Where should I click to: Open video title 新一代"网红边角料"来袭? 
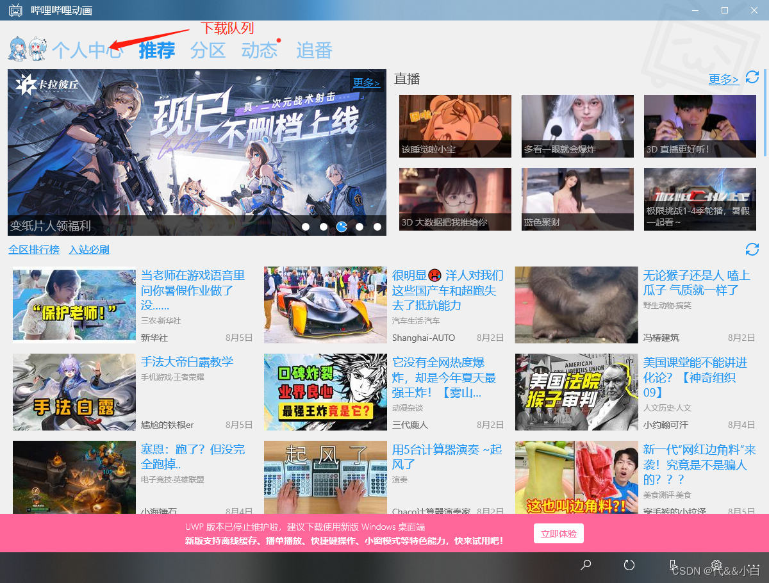coord(700,464)
